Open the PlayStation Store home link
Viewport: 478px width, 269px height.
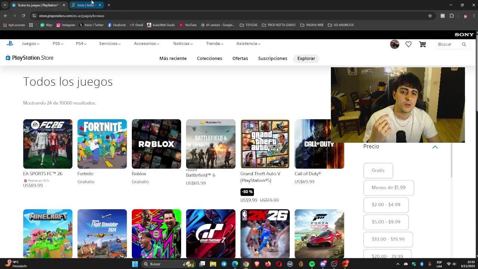click(30, 58)
